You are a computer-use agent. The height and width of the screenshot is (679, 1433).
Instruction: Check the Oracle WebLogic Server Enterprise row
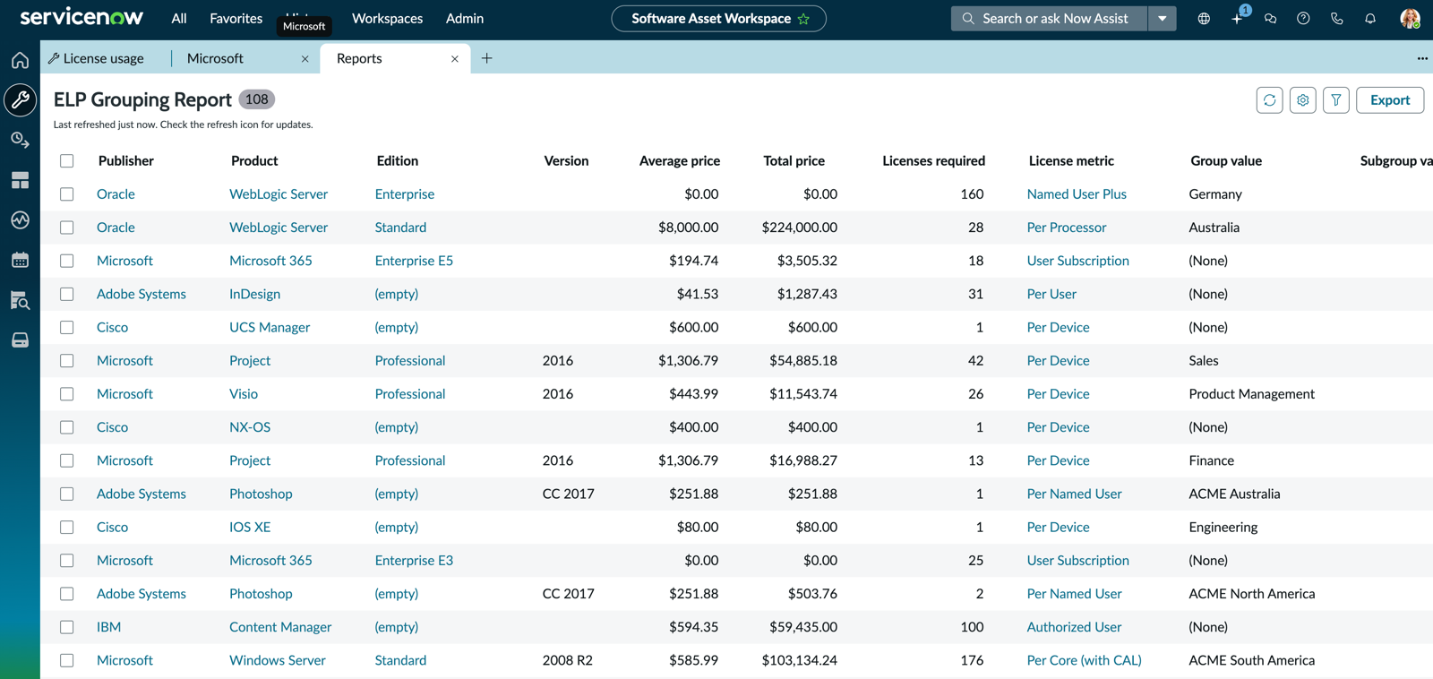tap(67, 194)
